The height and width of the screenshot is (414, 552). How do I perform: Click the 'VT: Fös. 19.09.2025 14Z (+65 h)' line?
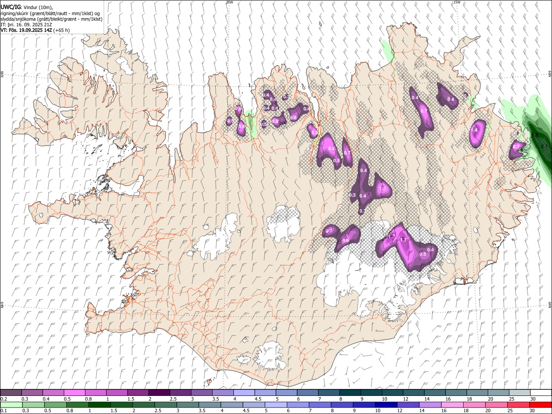pos(35,30)
